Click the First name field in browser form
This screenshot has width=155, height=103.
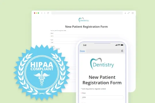click(x=84, y=36)
